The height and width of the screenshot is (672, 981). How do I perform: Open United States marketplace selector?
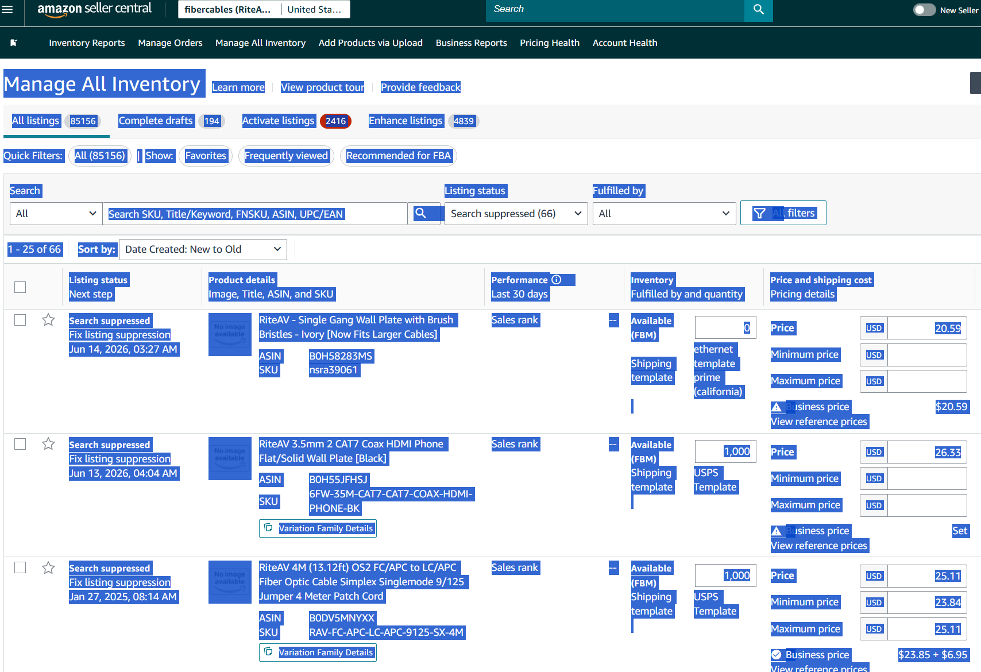[x=315, y=9]
